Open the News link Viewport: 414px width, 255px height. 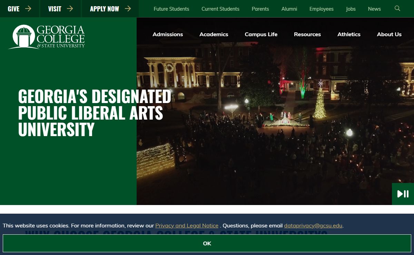pyautogui.click(x=374, y=9)
